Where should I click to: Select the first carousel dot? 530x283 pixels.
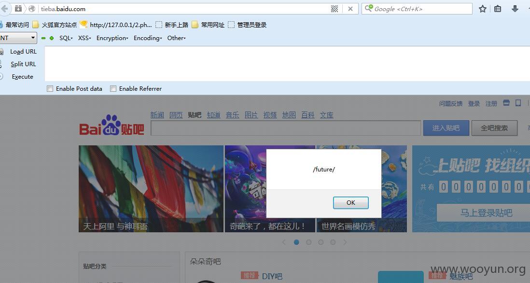[x=296, y=242]
